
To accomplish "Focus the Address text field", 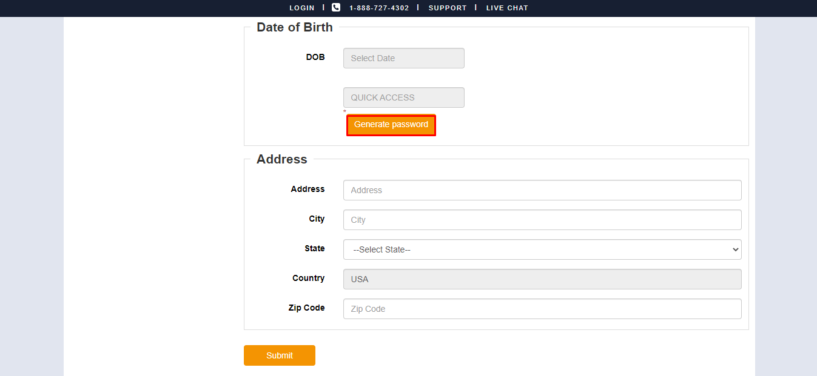I will 542,190.
